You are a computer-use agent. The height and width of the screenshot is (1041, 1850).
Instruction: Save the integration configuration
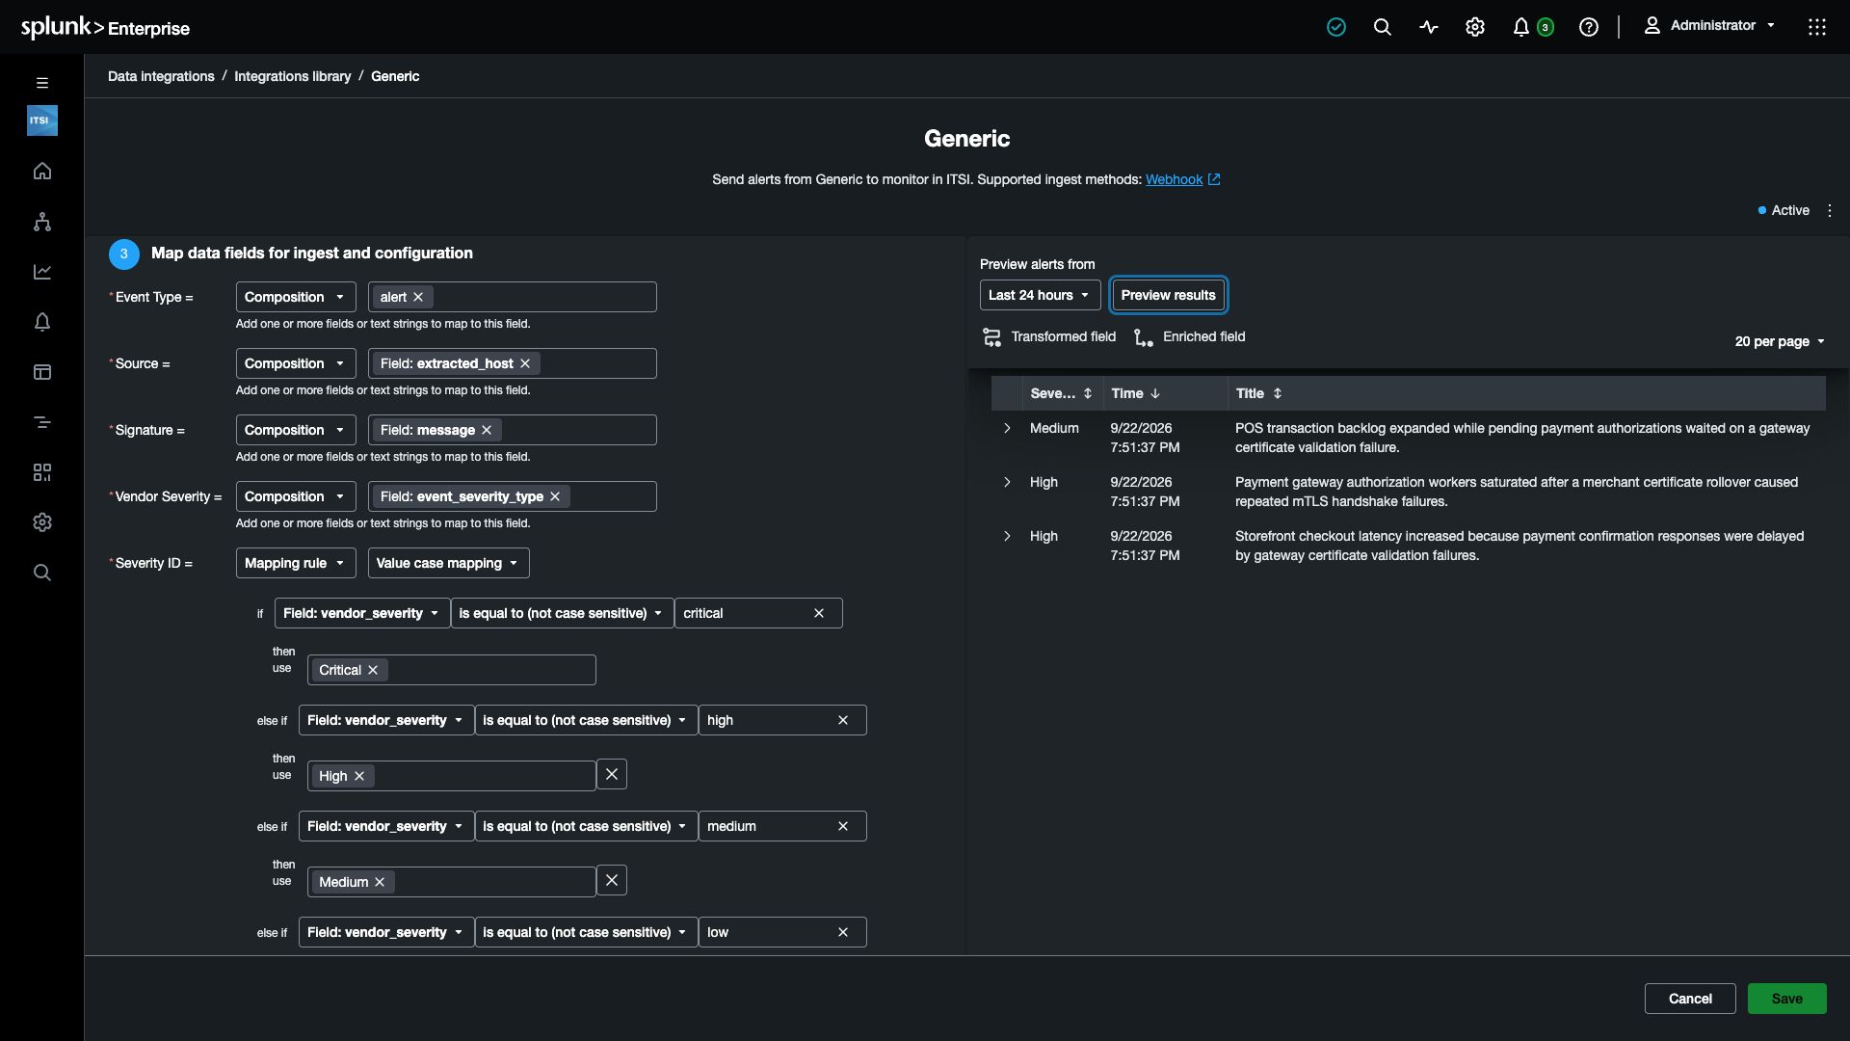pos(1786,999)
